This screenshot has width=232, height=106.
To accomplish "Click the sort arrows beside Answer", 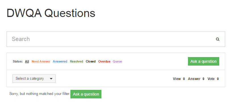I will (203, 79).
